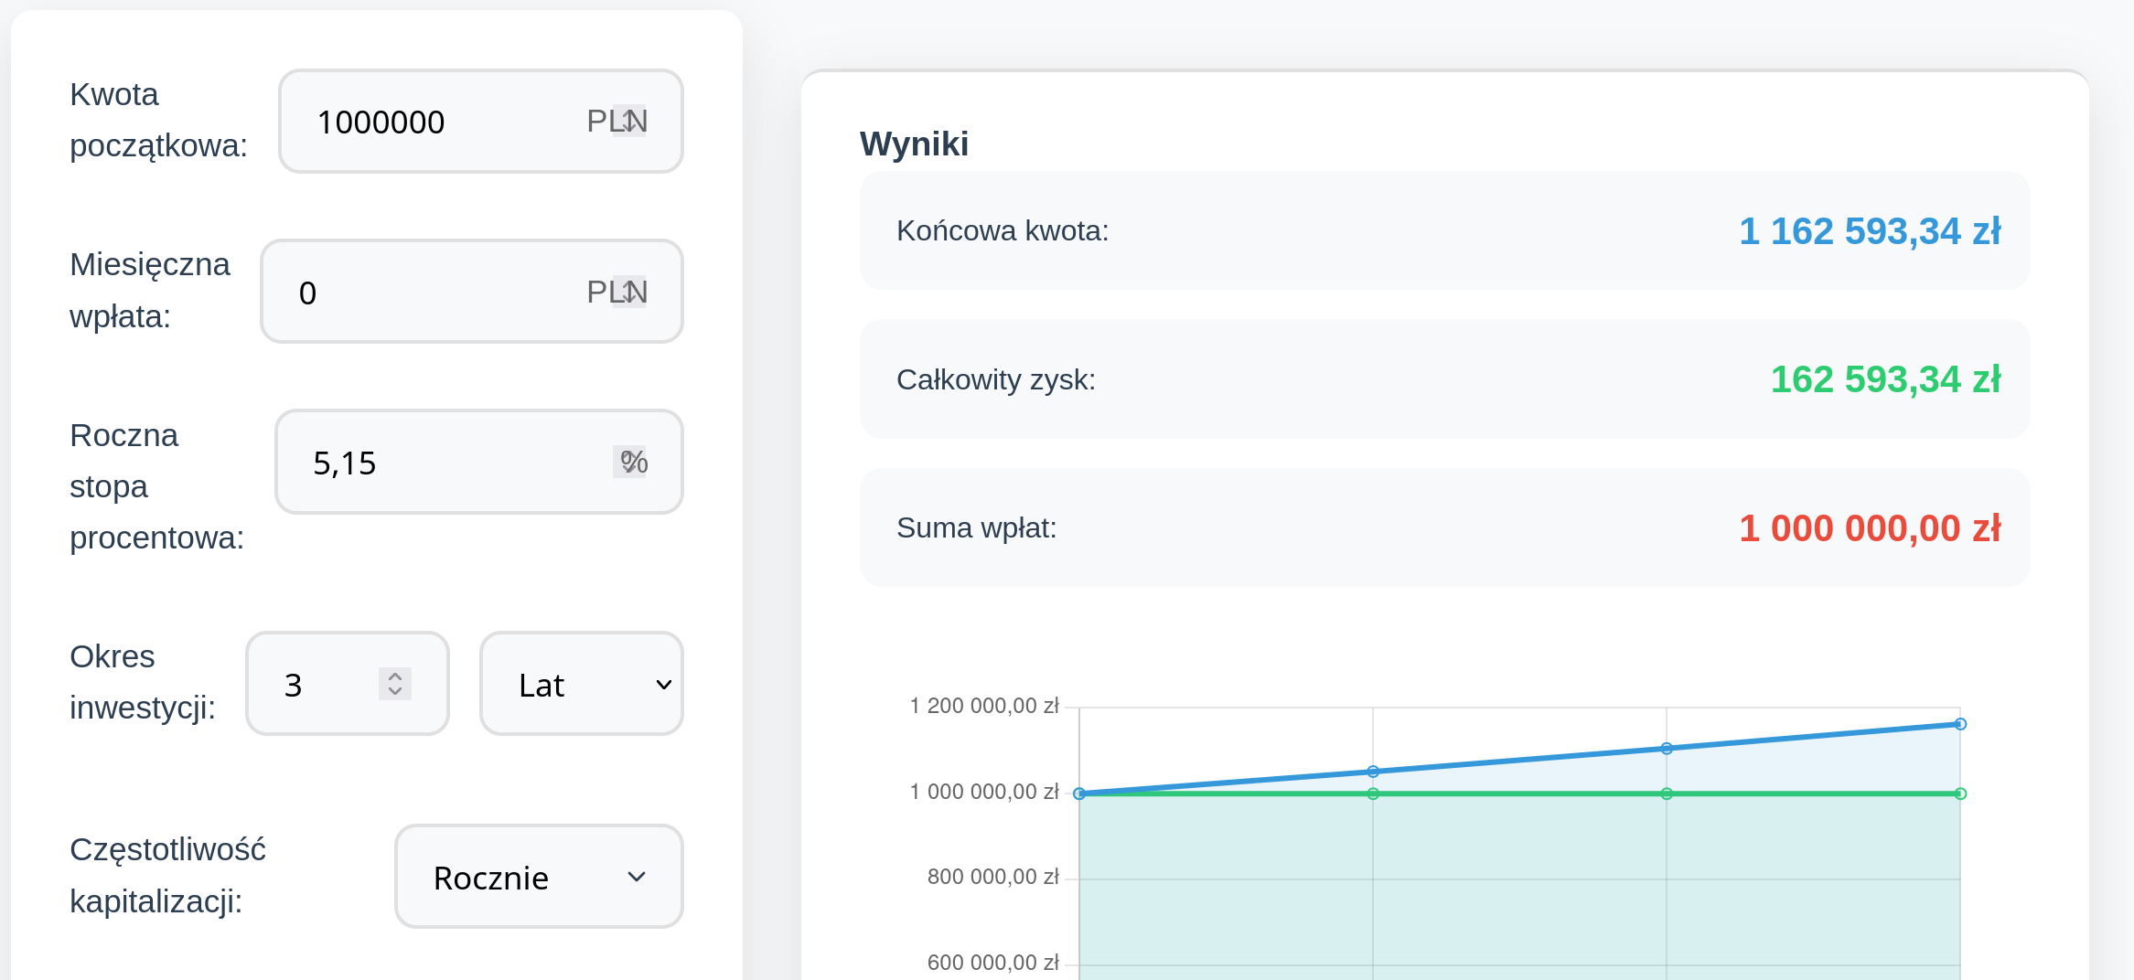
Task: Click the "Suma wpłat:" label
Action: tap(977, 527)
